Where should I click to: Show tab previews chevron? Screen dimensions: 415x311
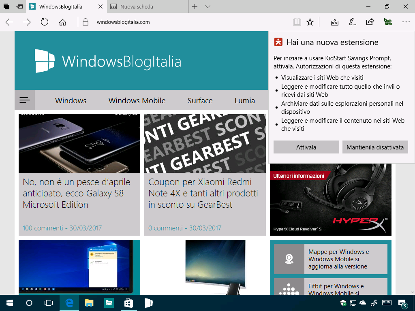point(208,6)
